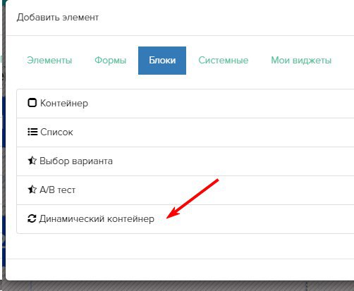Click the star icon beside Выбор варианта
This screenshot has height=291, width=354.
pos(32,161)
